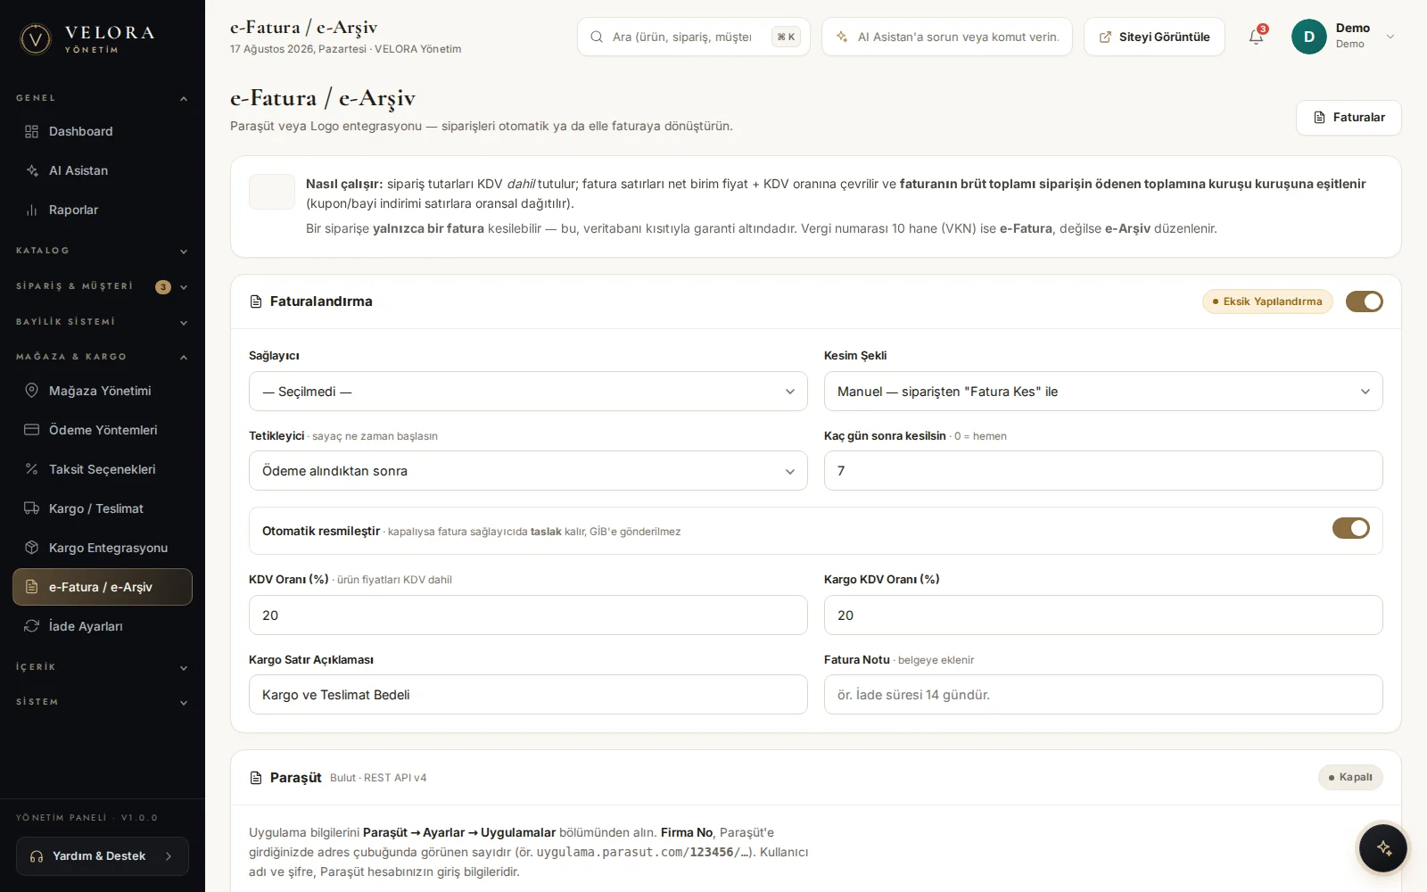Click the external link icon in Siteyi Görüntüle
The width and height of the screenshot is (1427, 892).
coord(1106,37)
